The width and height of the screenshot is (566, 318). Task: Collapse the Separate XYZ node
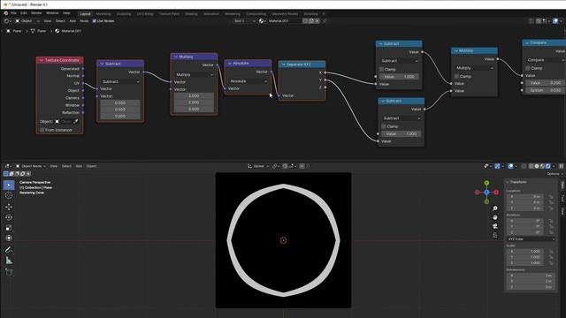(x=283, y=64)
